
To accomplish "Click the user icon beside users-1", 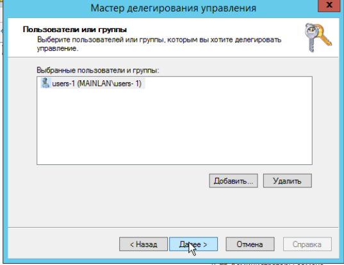I will click(x=45, y=83).
